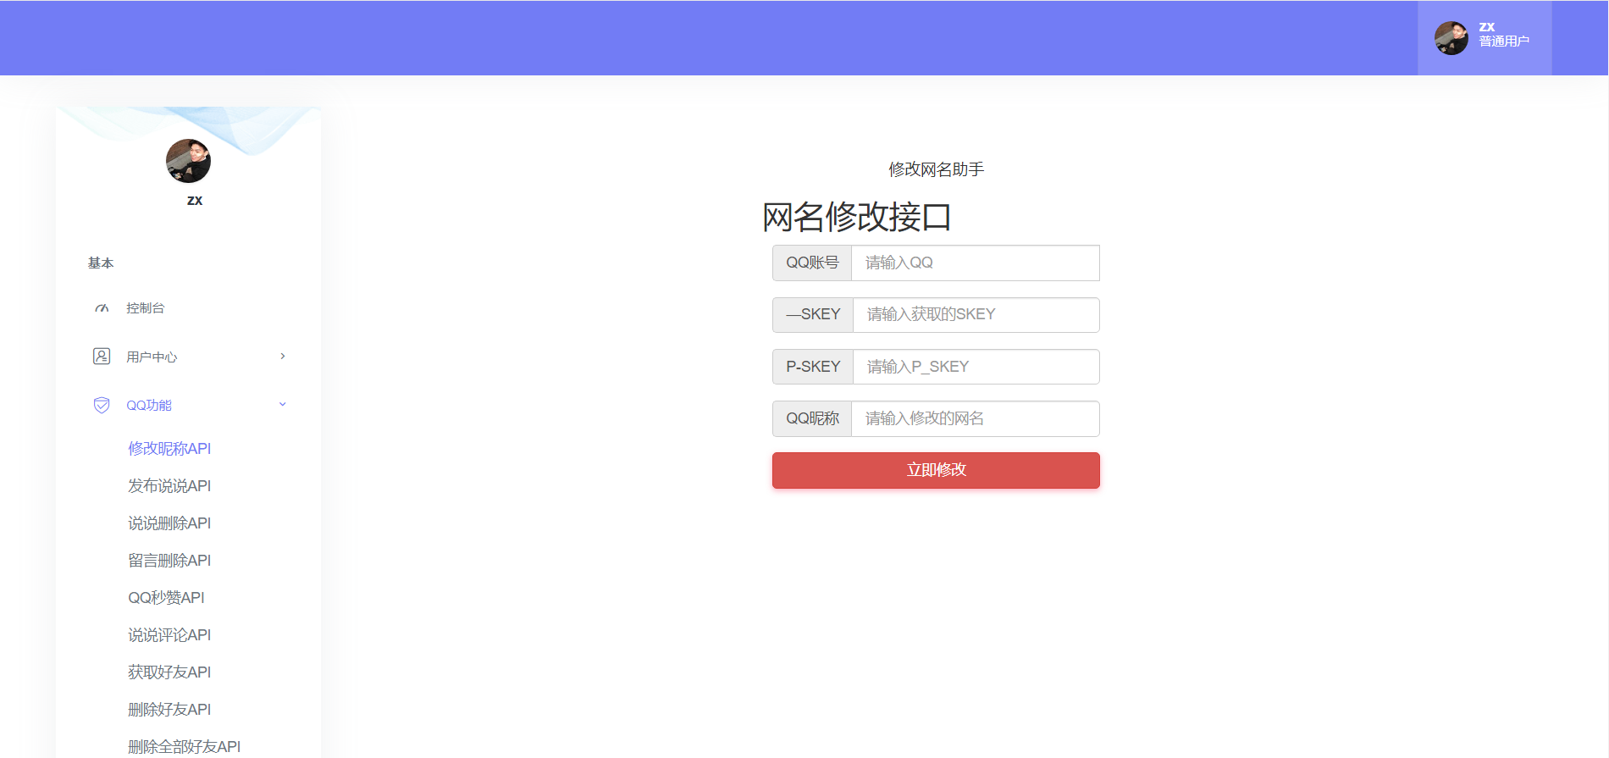Click the dashboard gauge icon beside 控制台
This screenshot has height=758, width=1609.
[x=102, y=308]
